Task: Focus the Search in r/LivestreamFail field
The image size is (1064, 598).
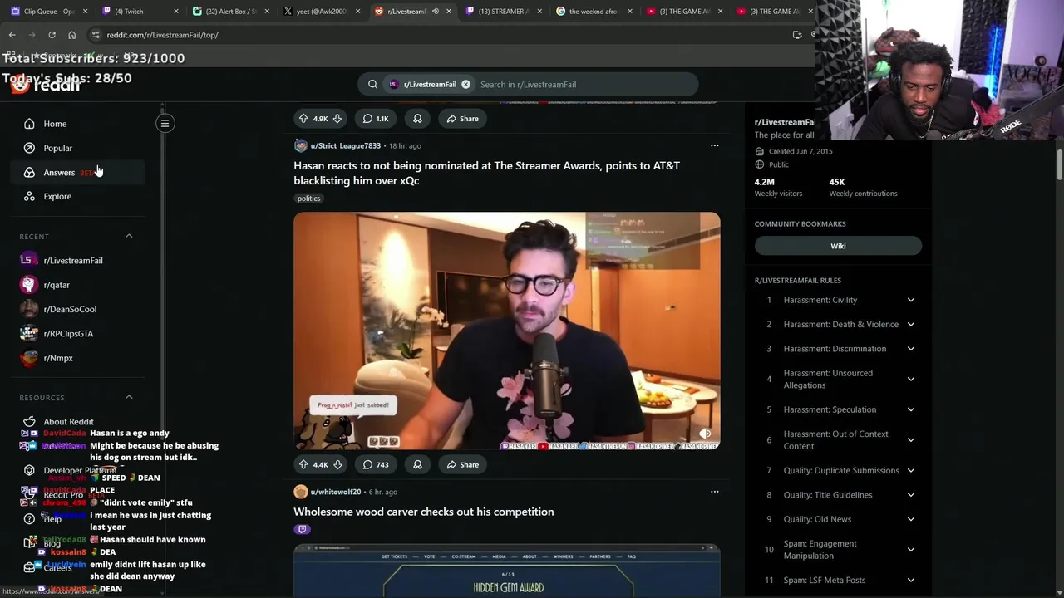Action: click(586, 84)
